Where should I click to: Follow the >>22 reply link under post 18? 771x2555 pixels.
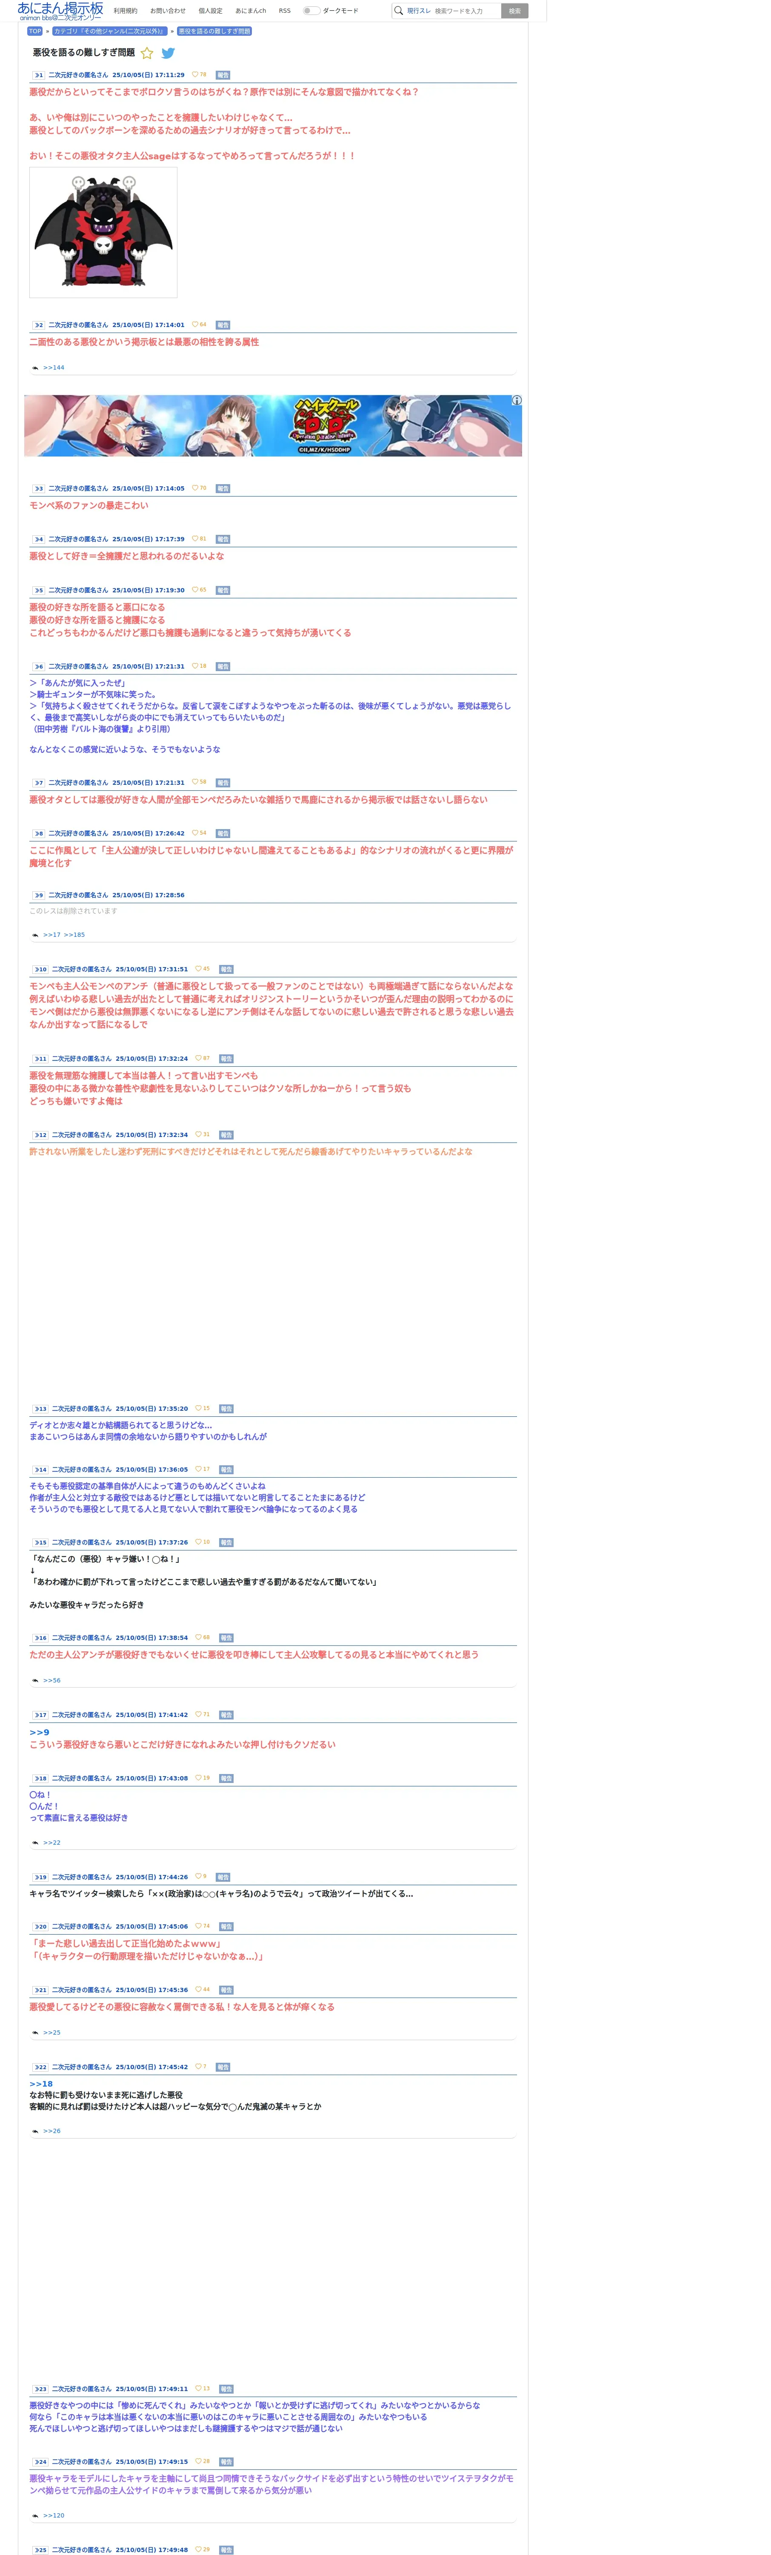51,1843
